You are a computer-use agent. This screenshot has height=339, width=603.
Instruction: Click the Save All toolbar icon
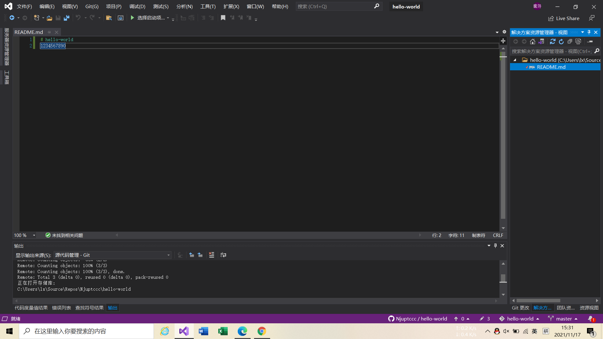pyautogui.click(x=67, y=18)
